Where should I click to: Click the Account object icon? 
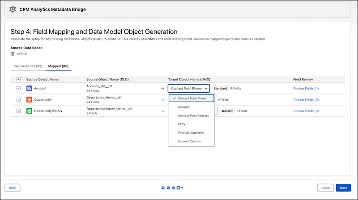[29, 88]
